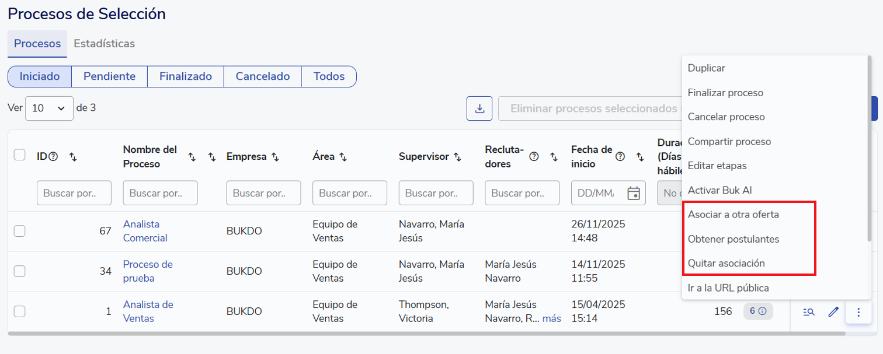Sort table by Supervisor column arrows
The image size is (883, 354).
[457, 157]
